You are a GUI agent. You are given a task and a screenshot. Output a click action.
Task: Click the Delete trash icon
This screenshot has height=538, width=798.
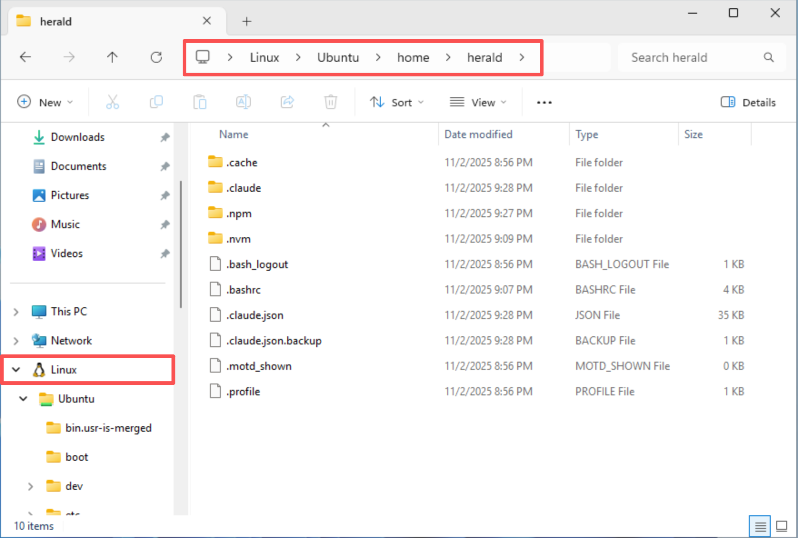coord(330,102)
